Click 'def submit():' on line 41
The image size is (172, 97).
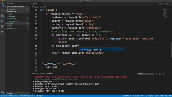pyautogui.click(x=49, y=10)
